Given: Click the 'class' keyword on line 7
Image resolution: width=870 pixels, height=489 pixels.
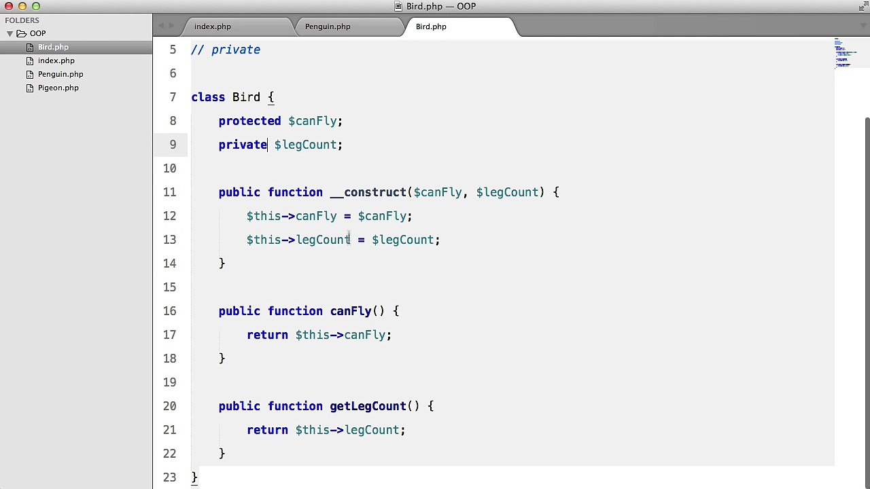Looking at the screenshot, I should 208,97.
